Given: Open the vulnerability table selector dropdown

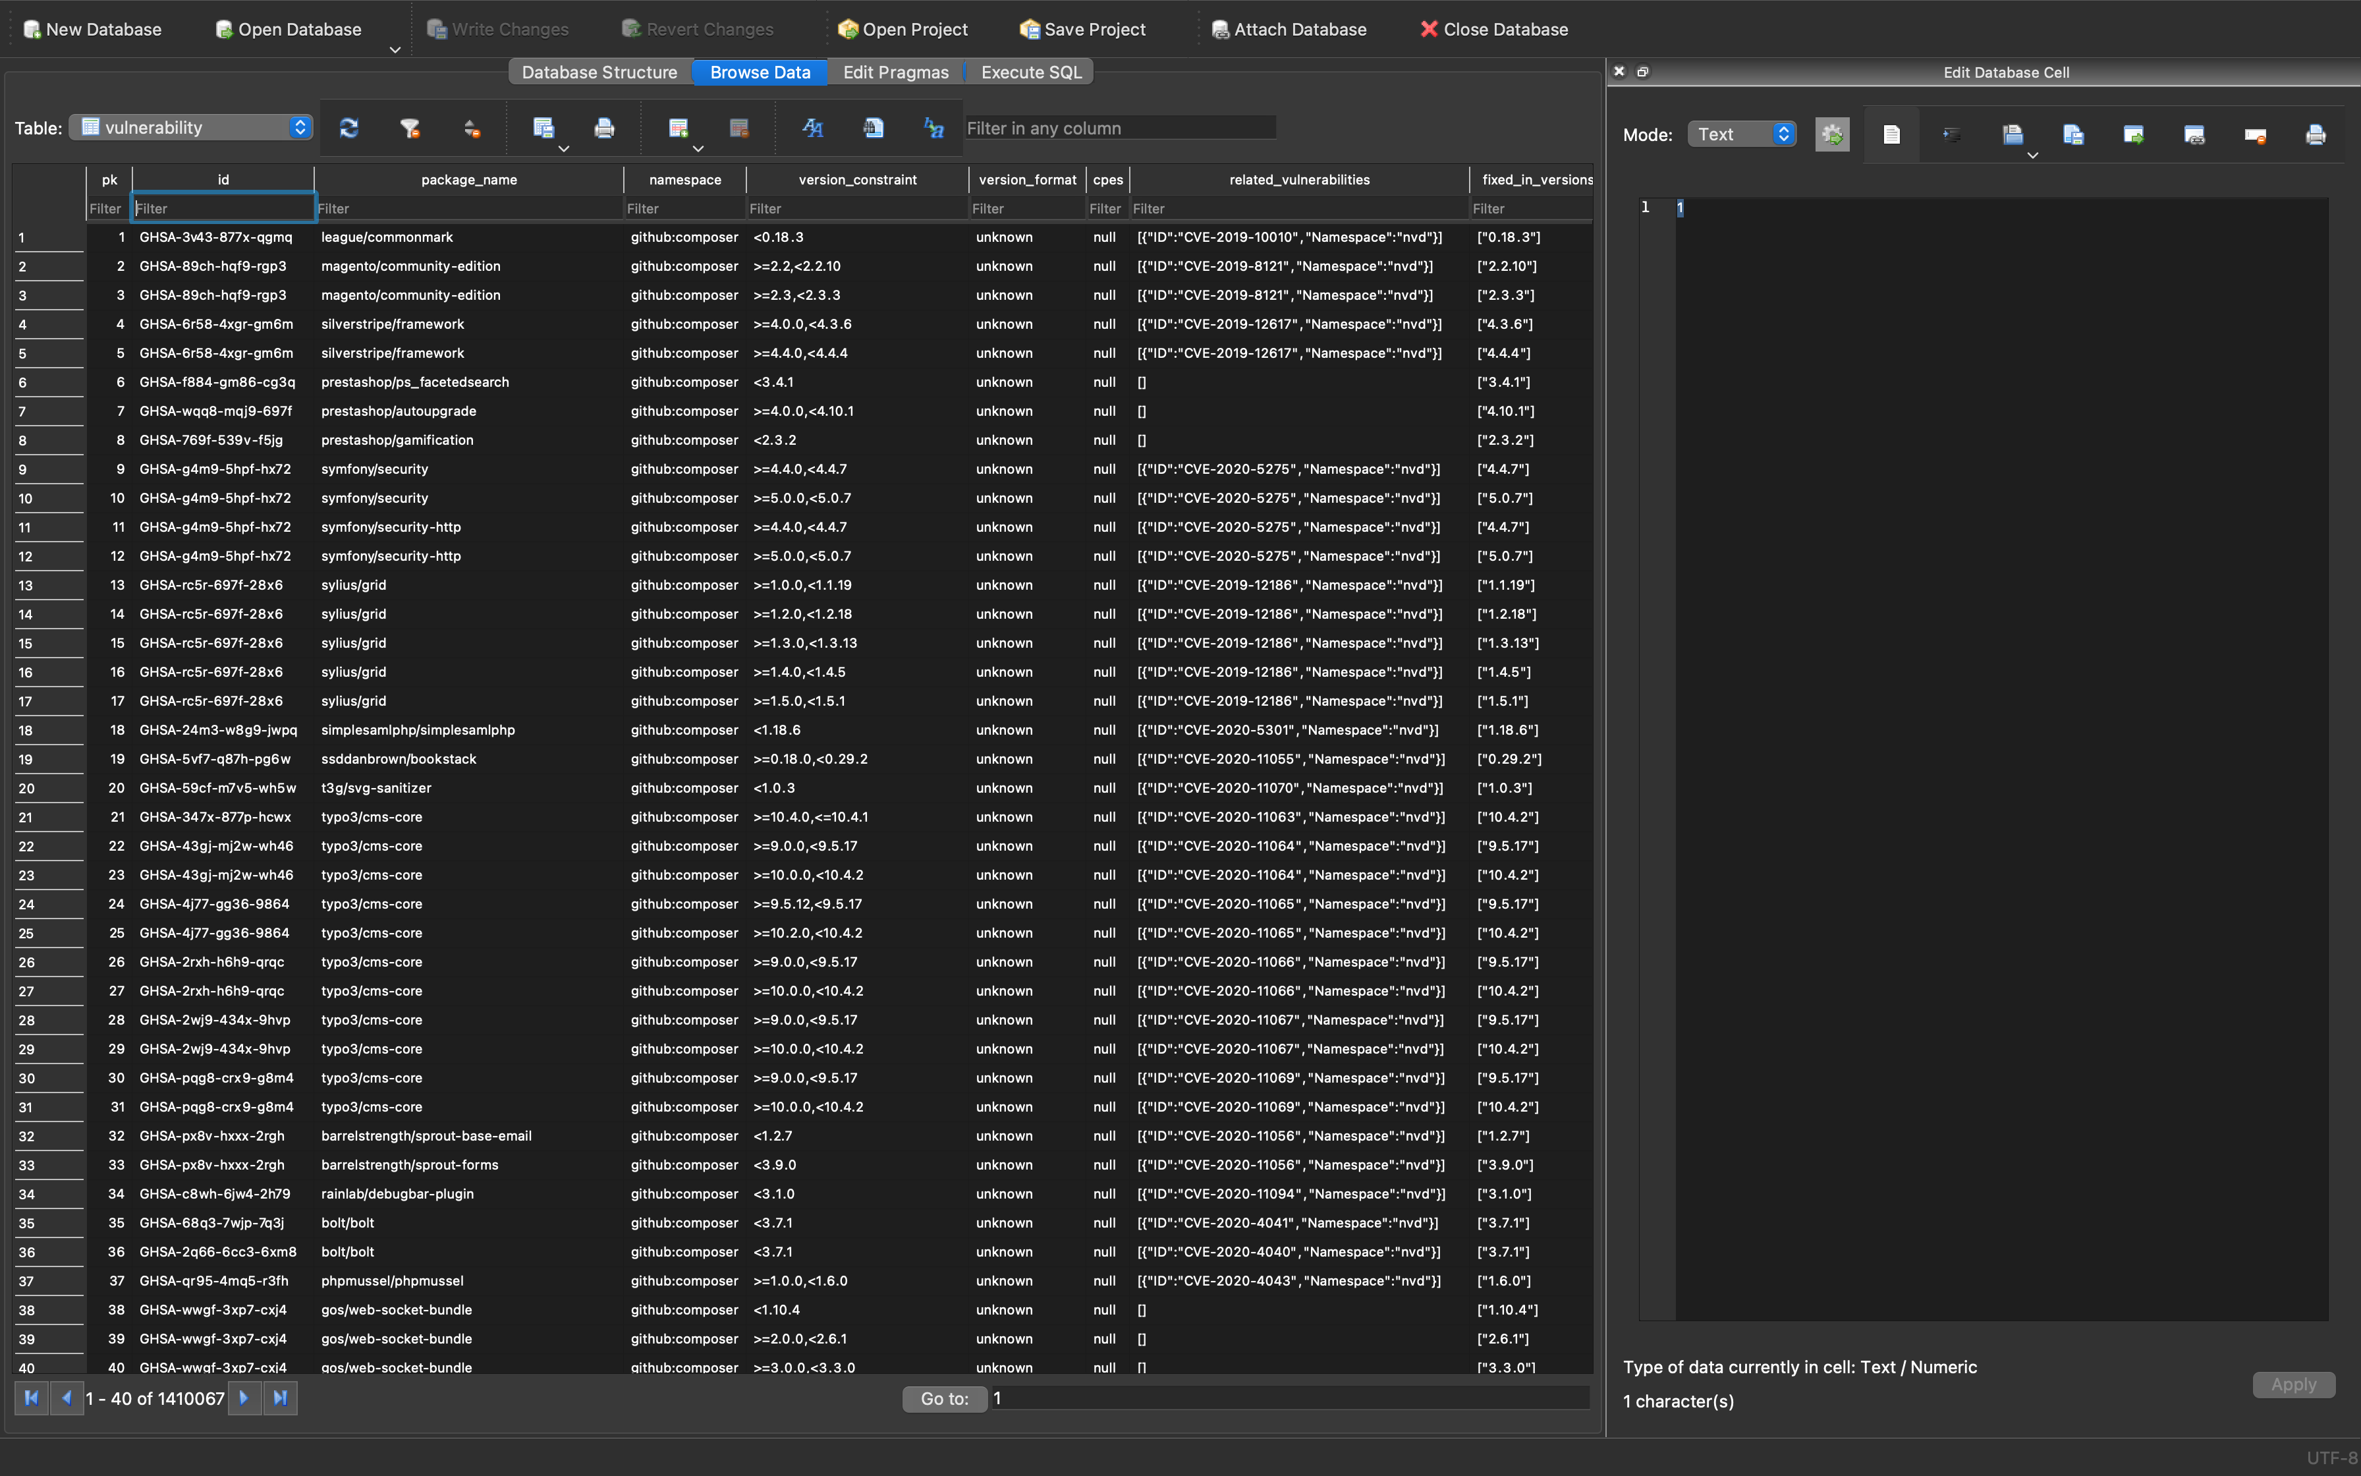Looking at the screenshot, I should tap(191, 127).
